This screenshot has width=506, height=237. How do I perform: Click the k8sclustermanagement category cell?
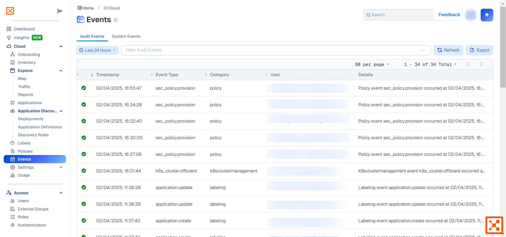tap(233, 171)
